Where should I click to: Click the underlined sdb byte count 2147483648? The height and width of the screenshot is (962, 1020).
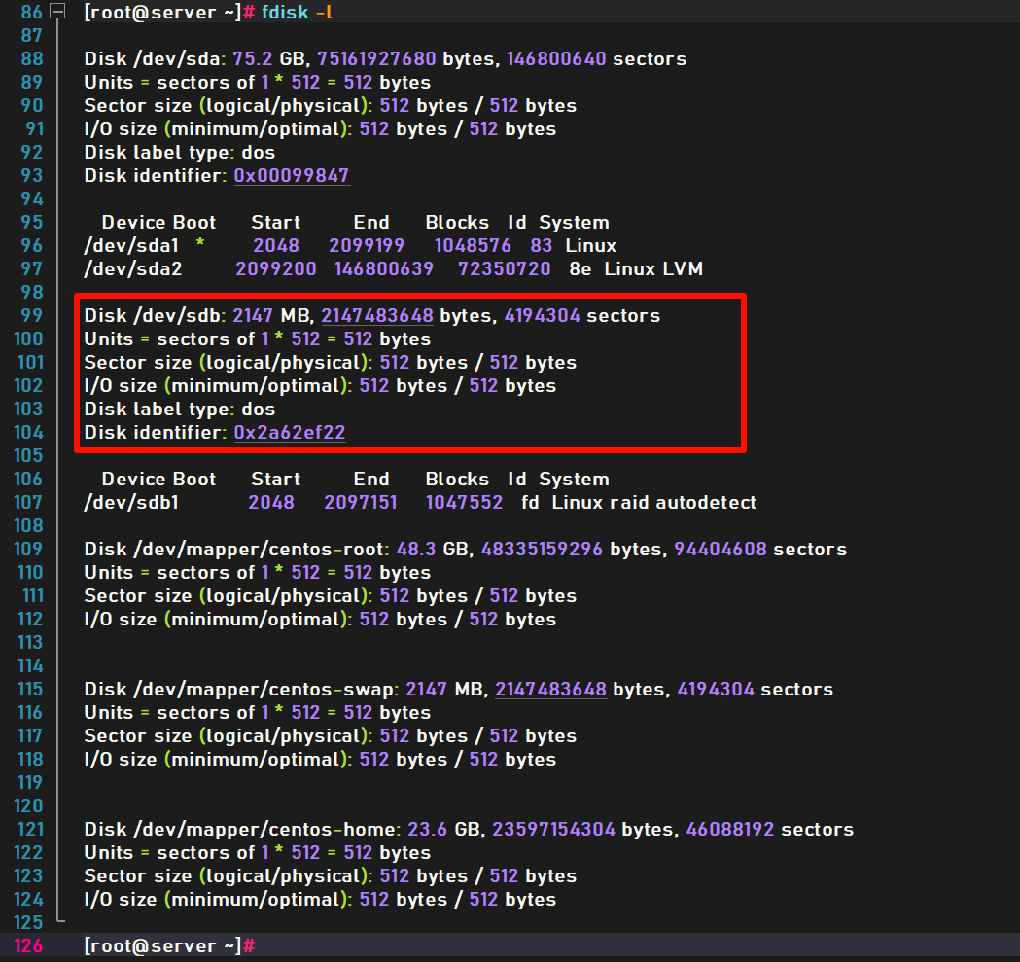coord(377,316)
